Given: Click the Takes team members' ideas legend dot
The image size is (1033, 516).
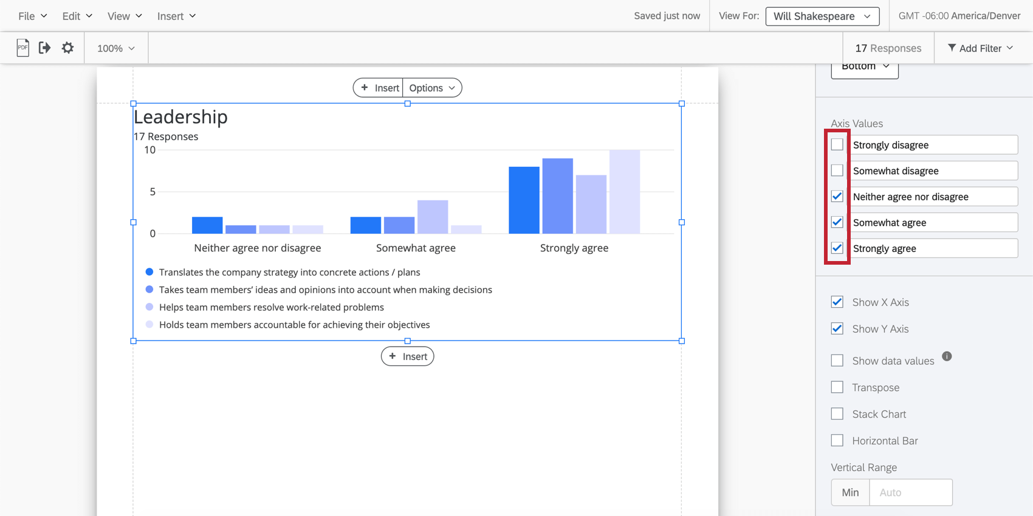Looking at the screenshot, I should pyautogui.click(x=149, y=290).
